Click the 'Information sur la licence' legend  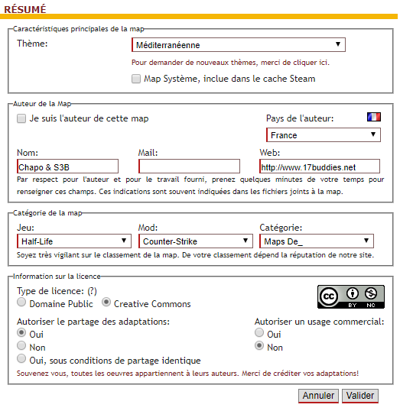57,277
